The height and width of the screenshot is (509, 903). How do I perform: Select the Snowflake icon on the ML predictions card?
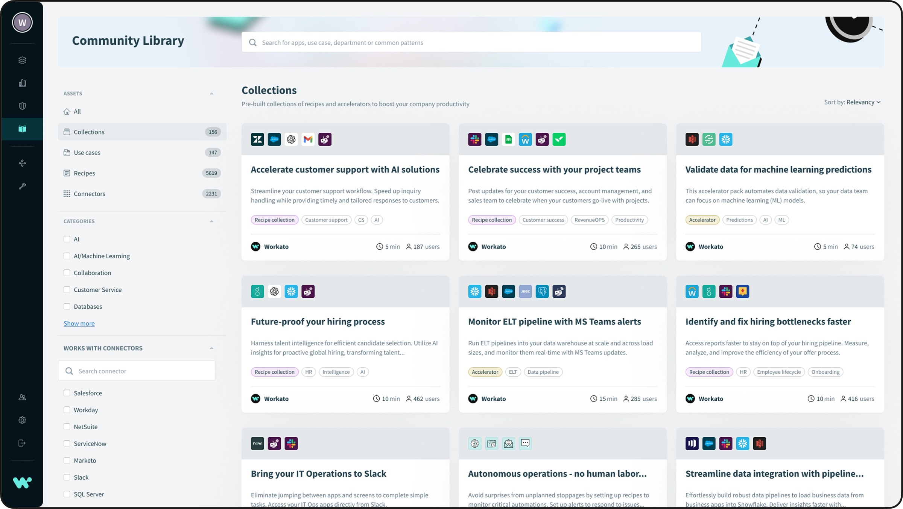click(x=726, y=139)
